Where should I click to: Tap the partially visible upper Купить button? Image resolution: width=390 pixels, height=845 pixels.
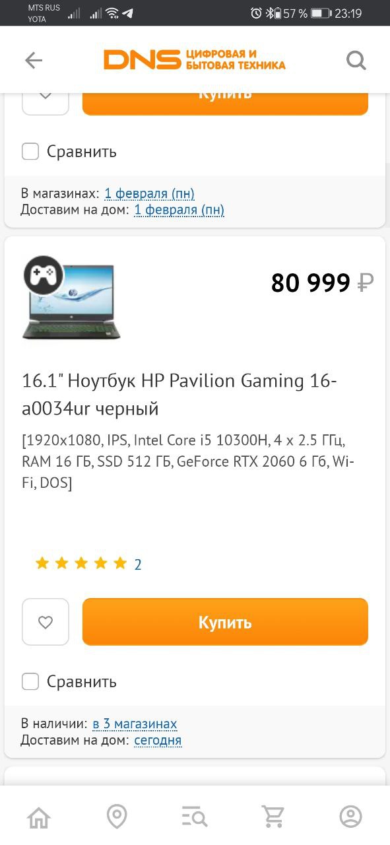tap(225, 104)
